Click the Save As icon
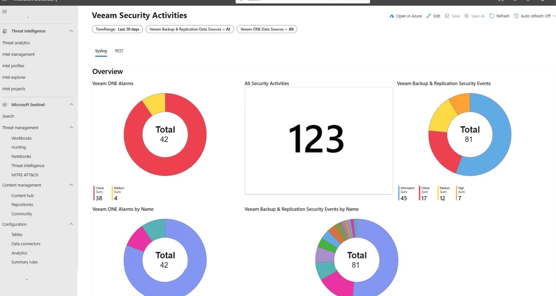Image resolution: width=556 pixels, height=296 pixels. click(467, 16)
